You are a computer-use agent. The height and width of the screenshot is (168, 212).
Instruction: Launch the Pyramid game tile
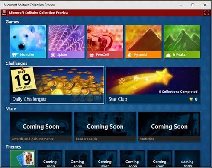coord(144,42)
